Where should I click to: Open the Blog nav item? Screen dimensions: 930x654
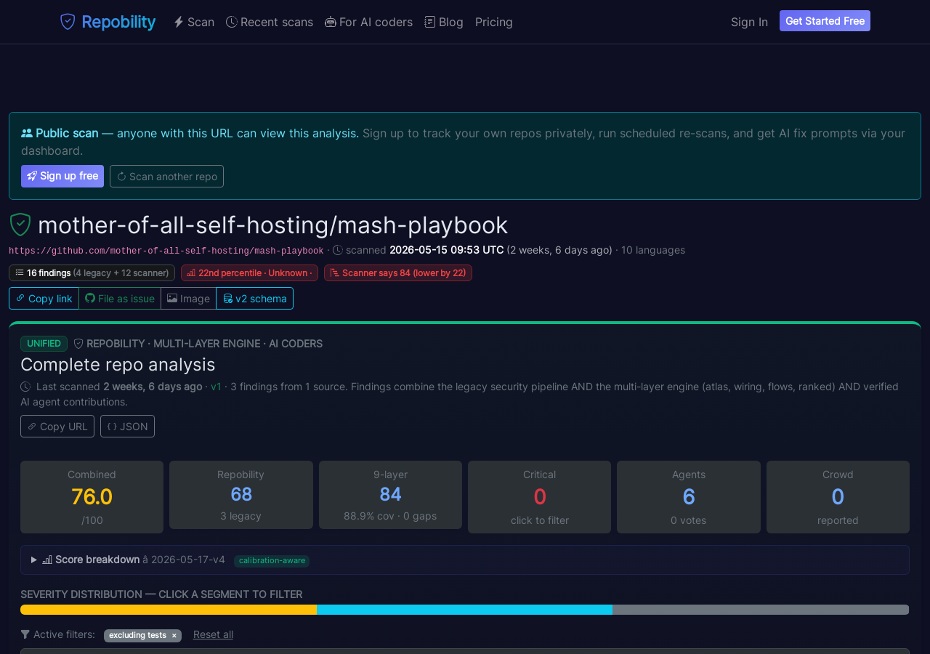click(444, 22)
